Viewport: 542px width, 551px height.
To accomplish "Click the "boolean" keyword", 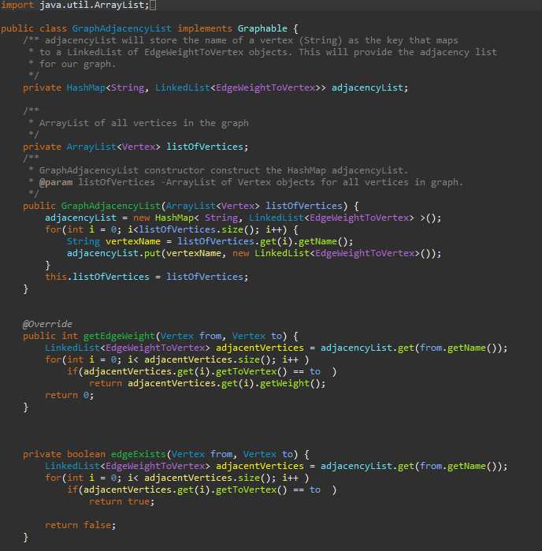I will coord(86,454).
